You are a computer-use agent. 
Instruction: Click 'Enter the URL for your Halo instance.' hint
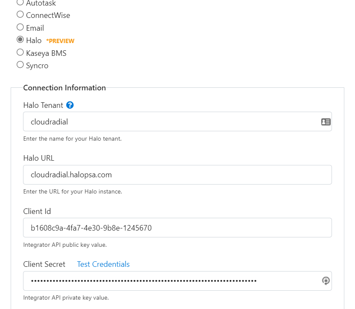pos(73,192)
